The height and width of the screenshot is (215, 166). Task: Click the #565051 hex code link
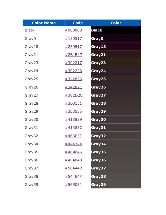(73, 185)
